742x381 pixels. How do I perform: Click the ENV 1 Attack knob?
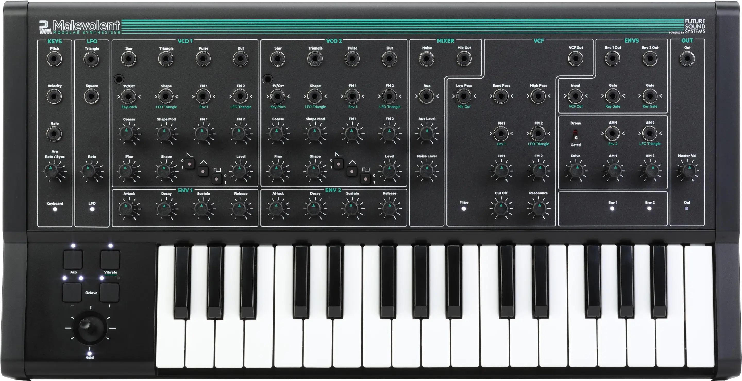pyautogui.click(x=126, y=208)
